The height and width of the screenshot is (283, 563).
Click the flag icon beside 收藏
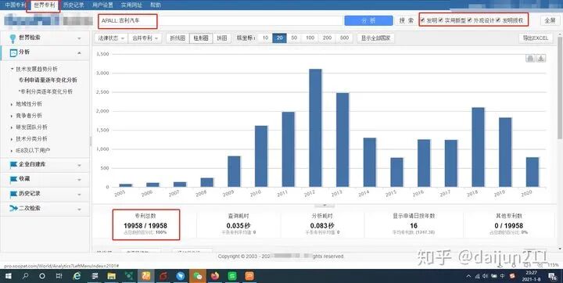coord(13,179)
